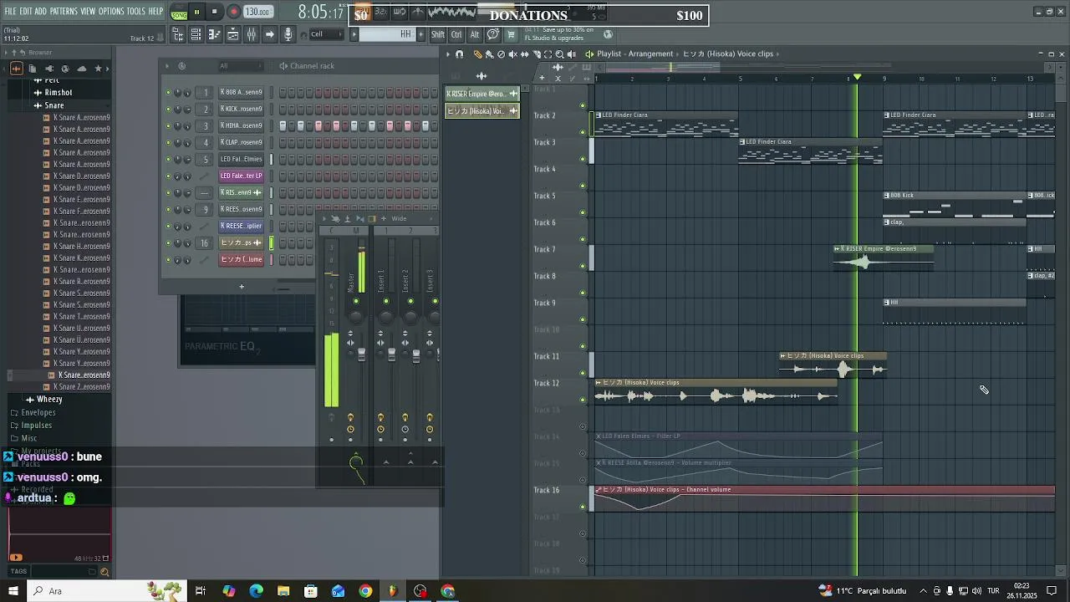Expand the Envelopes folder in Browser
This screenshot has height=602, width=1070.
tap(33, 413)
